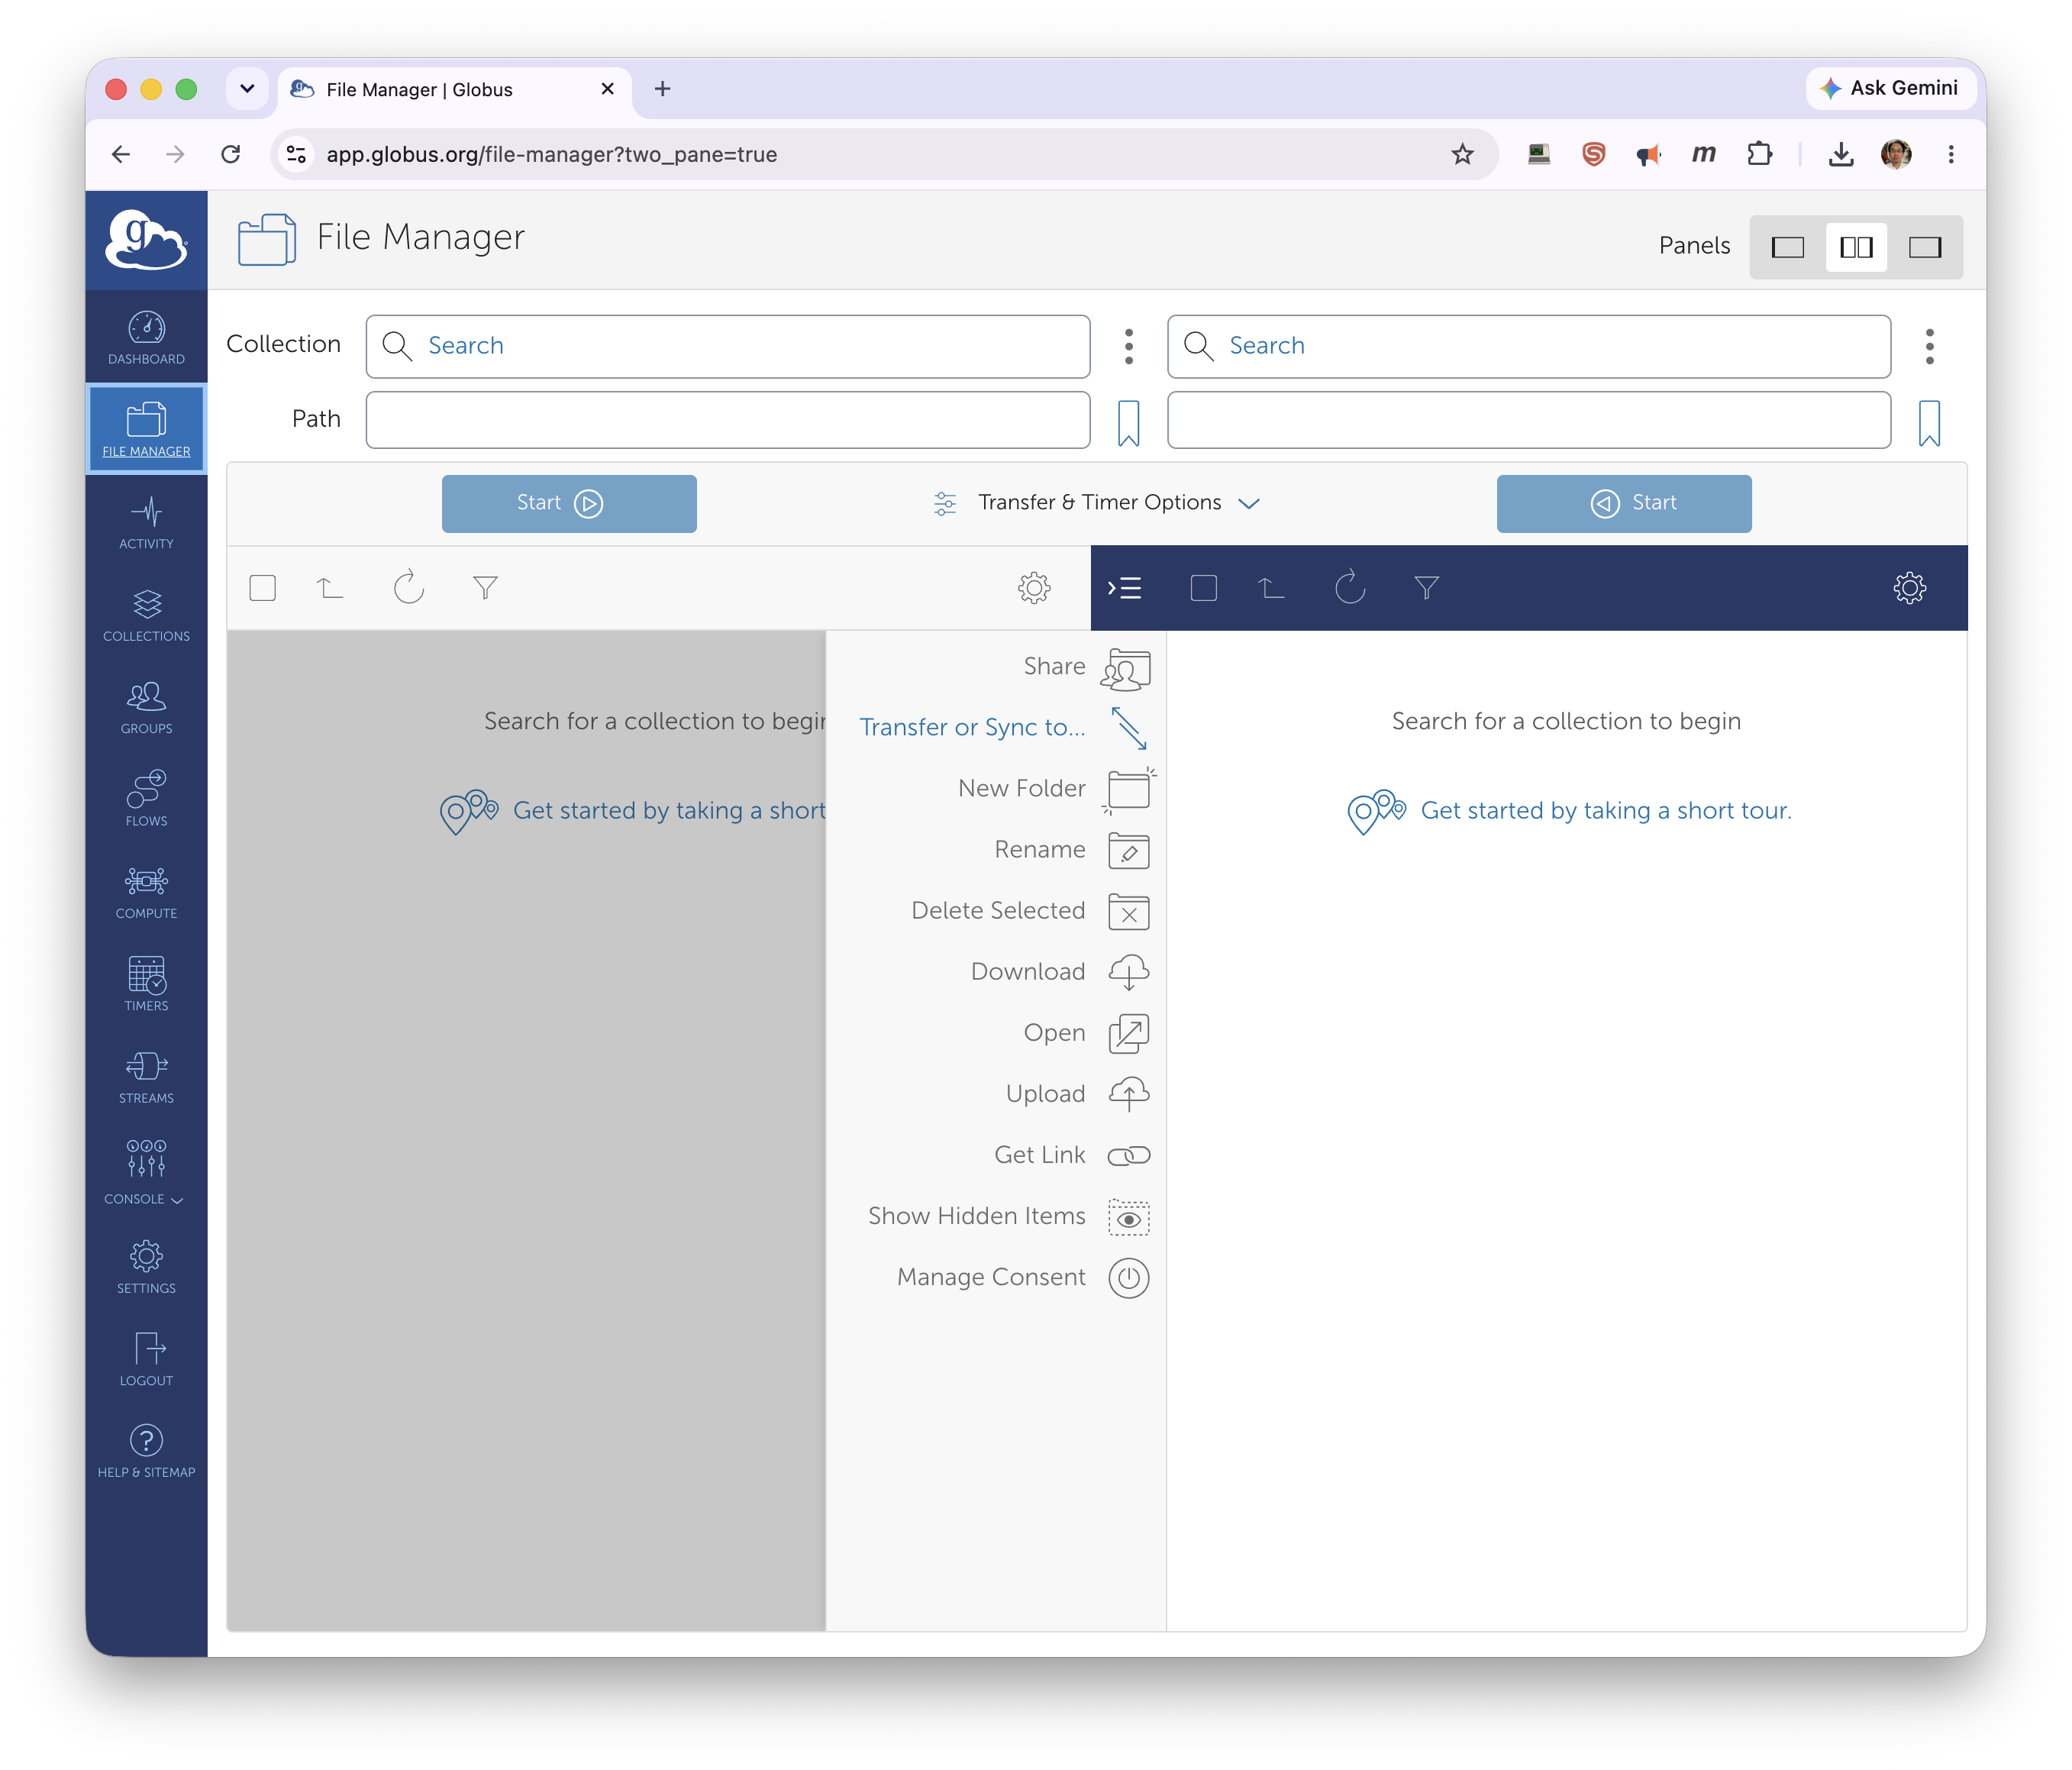2072x1770 pixels.
Task: Choose Rename action
Action: pyautogui.click(x=1073, y=851)
